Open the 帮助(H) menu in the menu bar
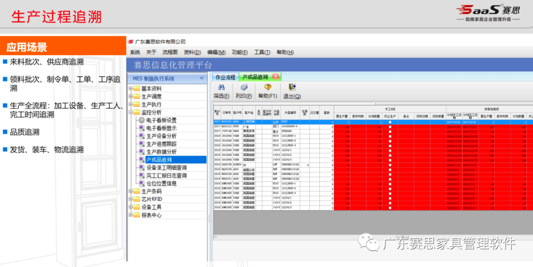Image resolution: width=533 pixels, height=267 pixels. [285, 52]
